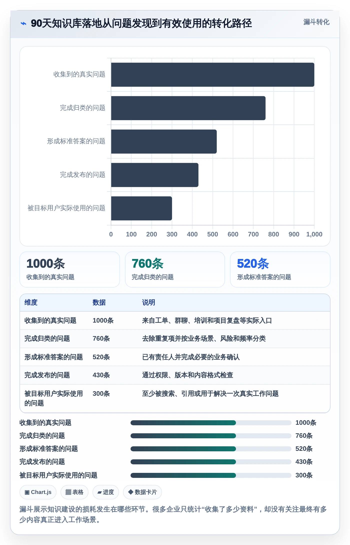Click the progress bar for 1000条
Viewport: 350px width, 545px height.
(x=211, y=423)
